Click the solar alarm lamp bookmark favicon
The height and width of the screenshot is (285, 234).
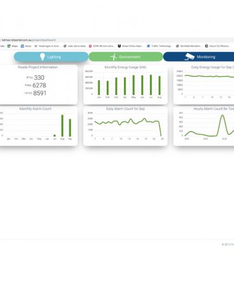(x=65, y=46)
